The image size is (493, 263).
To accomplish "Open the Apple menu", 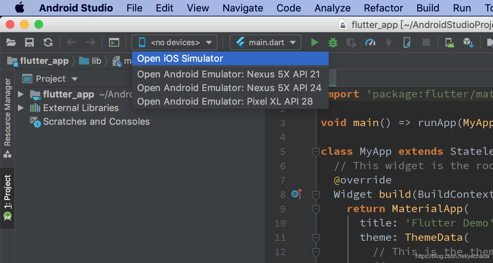I will point(19,8).
